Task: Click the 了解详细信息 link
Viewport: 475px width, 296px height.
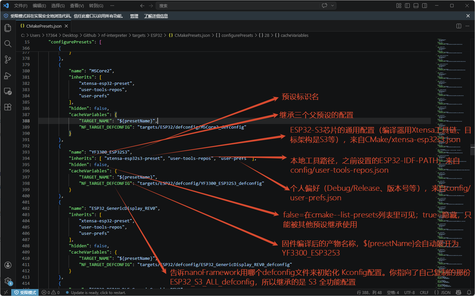Action: (156, 16)
